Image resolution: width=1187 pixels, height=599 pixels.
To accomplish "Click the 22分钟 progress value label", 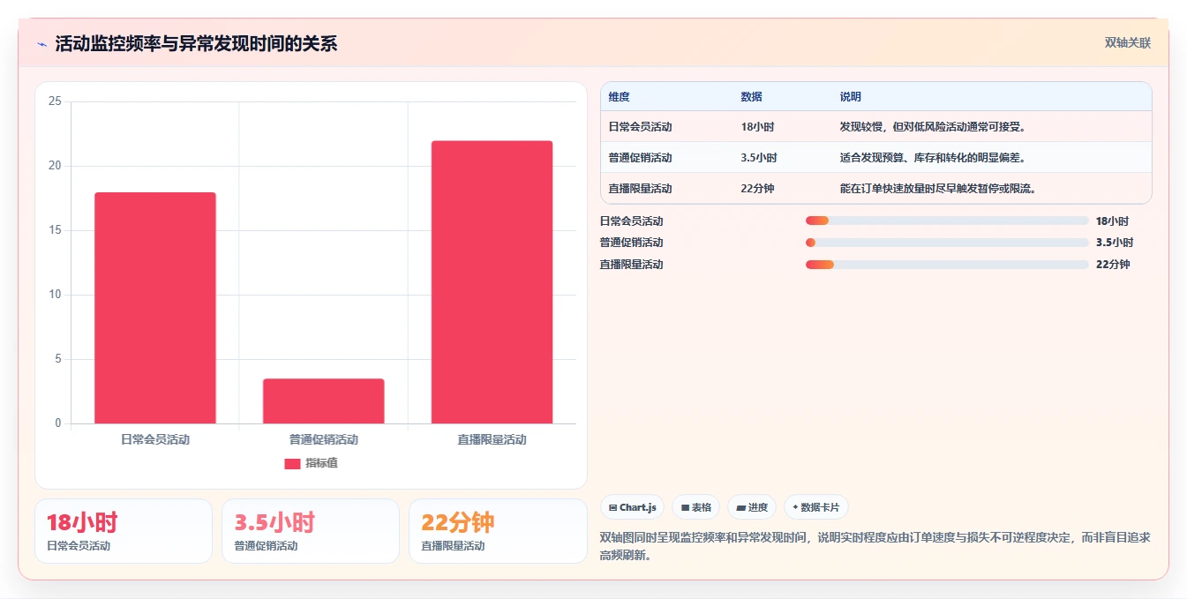I will point(1113,265).
